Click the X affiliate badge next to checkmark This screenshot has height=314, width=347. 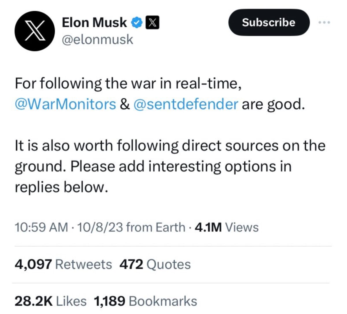coord(153,22)
